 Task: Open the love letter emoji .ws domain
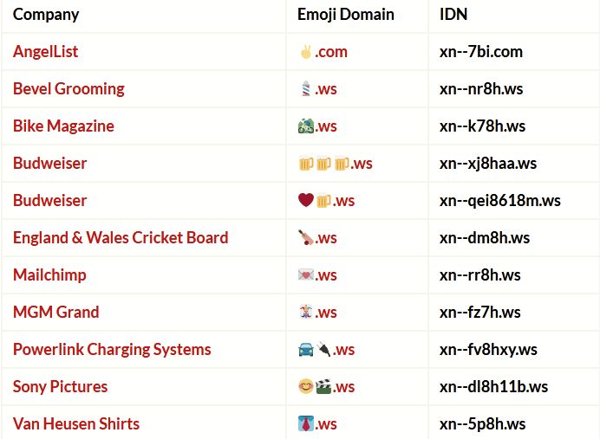(x=317, y=274)
